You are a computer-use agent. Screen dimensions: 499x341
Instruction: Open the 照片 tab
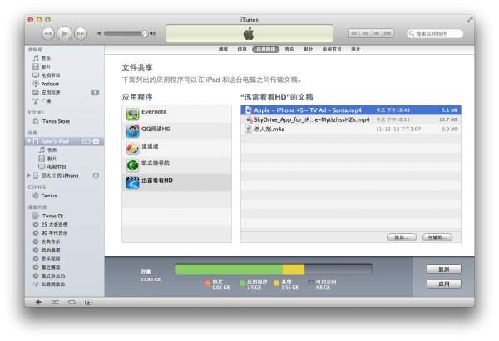pyautogui.click(x=355, y=49)
